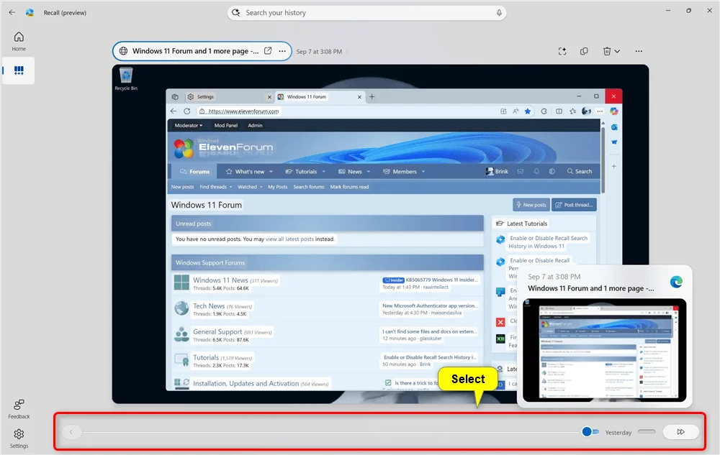The image size is (720, 455).
Task: Open Recall Settings in the sidebar
Action: click(19, 438)
